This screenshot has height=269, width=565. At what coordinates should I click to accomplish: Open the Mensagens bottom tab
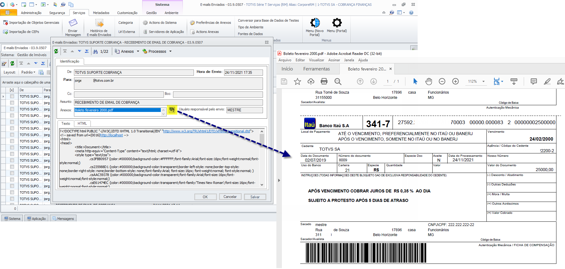[x=63, y=218]
